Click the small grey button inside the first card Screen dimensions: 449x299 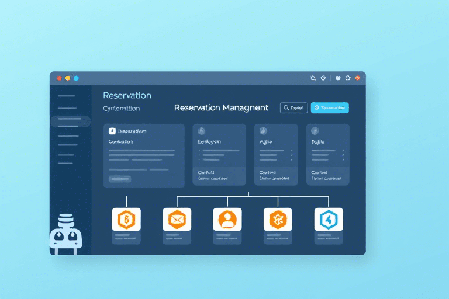point(120,179)
